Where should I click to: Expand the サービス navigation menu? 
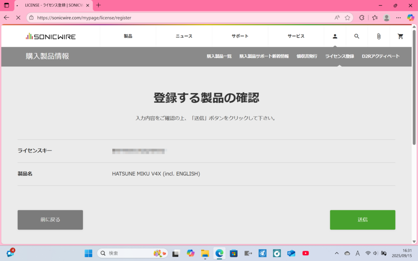coord(296,36)
